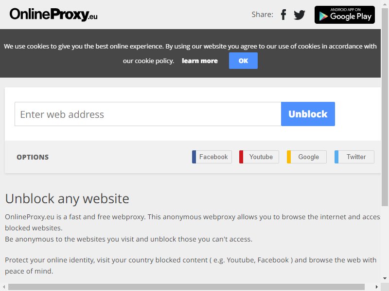Dismiss cookie notice with OK button

click(243, 61)
